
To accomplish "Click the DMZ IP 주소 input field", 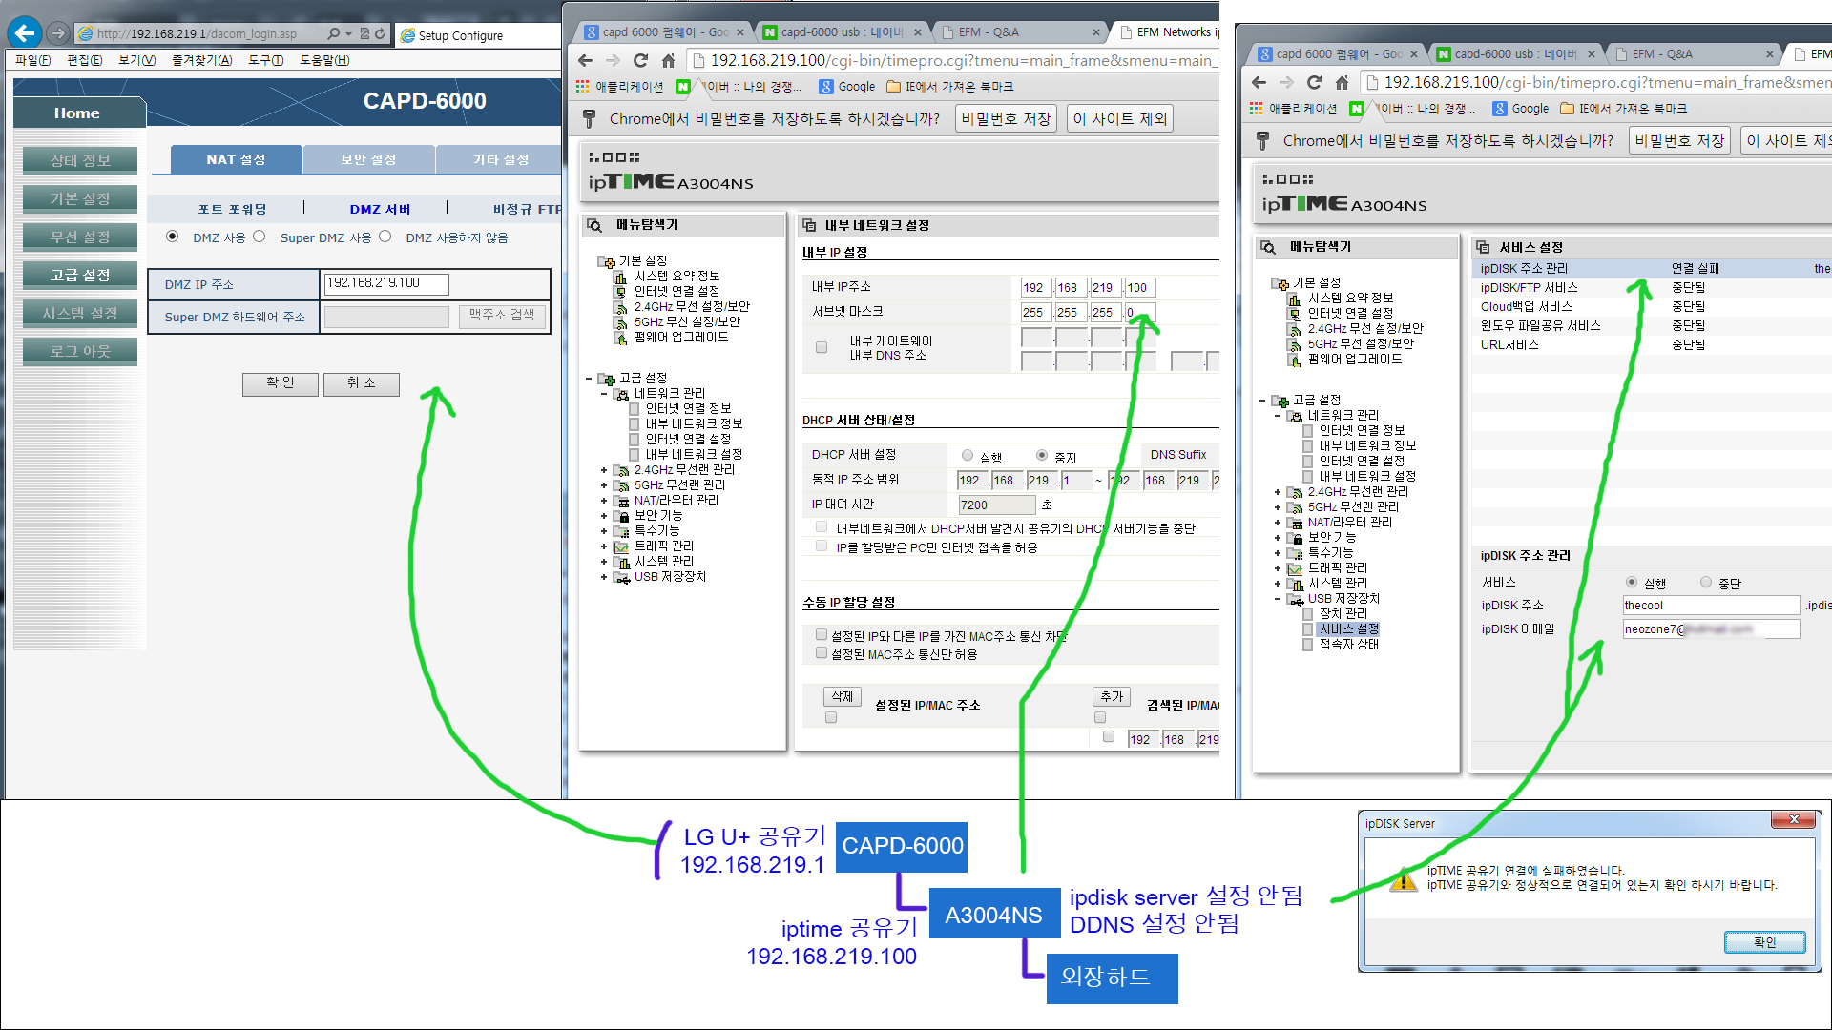I will 386,283.
